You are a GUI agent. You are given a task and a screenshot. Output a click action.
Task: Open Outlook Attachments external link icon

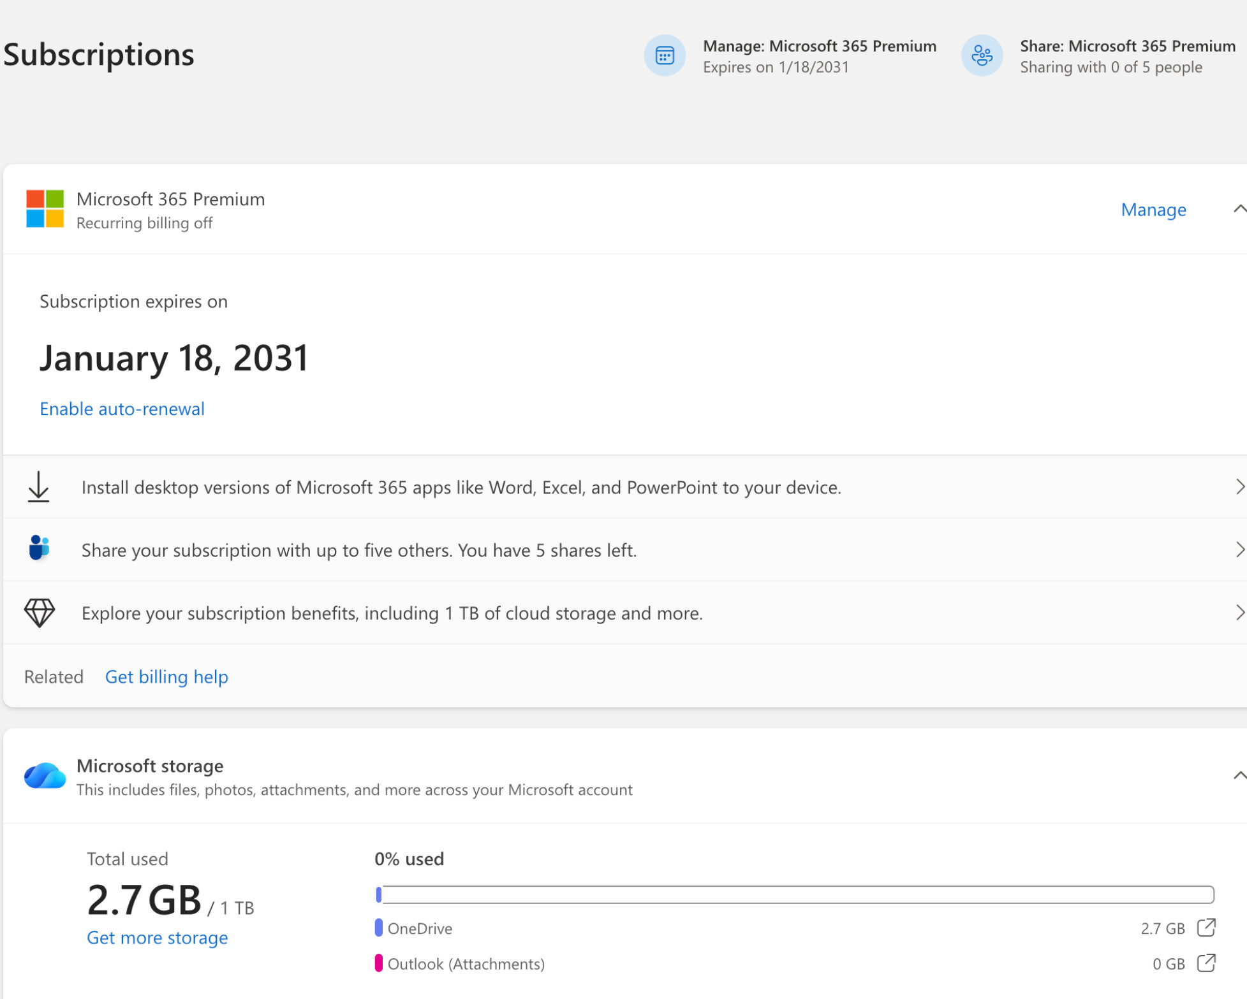click(1206, 963)
